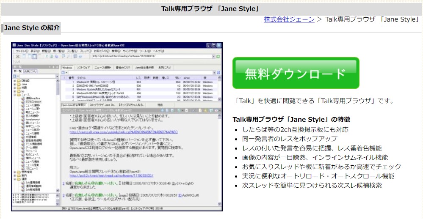Click bullet したらば等の2ch互換掲示板にも対応
The width and height of the screenshot is (423, 219).
tap(295, 129)
